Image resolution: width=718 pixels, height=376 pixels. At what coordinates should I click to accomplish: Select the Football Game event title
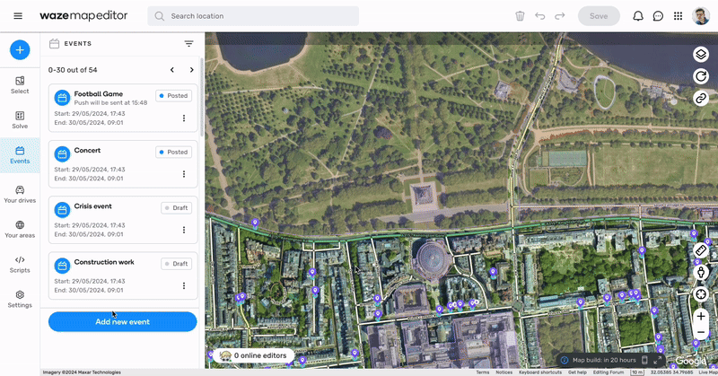[x=99, y=94]
